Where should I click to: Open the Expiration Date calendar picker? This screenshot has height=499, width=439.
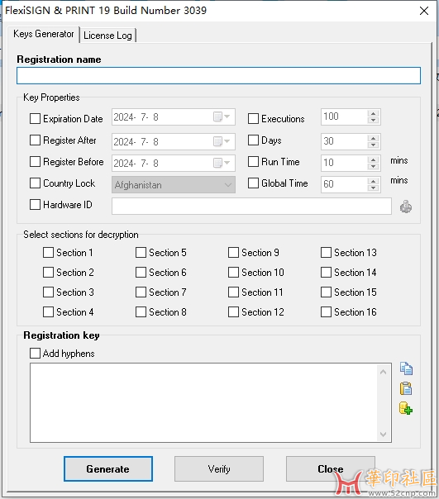tap(222, 116)
